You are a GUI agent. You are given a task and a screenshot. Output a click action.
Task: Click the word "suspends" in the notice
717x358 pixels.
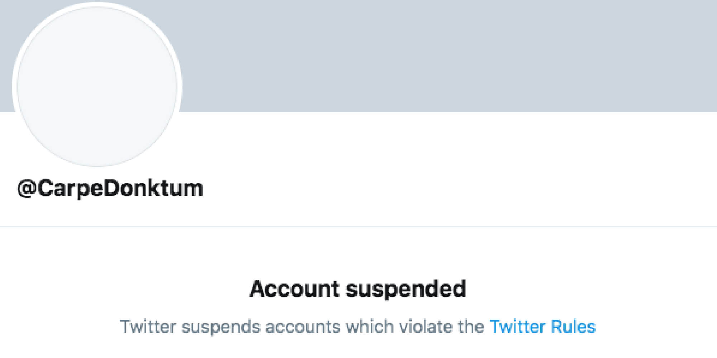click(x=220, y=326)
